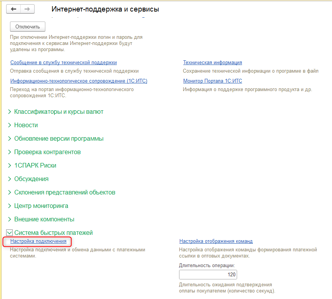Viewport: 332px width, 299px height.
Task: Expand the Обсуждения section
Action: 28,179
